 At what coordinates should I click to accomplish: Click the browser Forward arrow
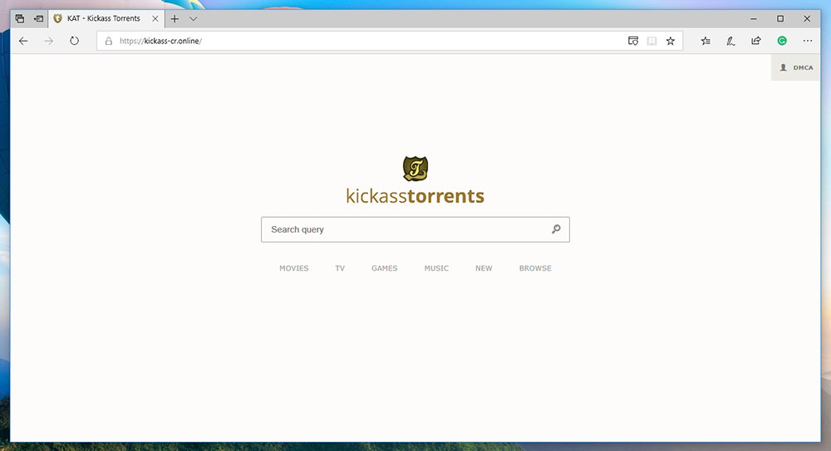tap(49, 41)
